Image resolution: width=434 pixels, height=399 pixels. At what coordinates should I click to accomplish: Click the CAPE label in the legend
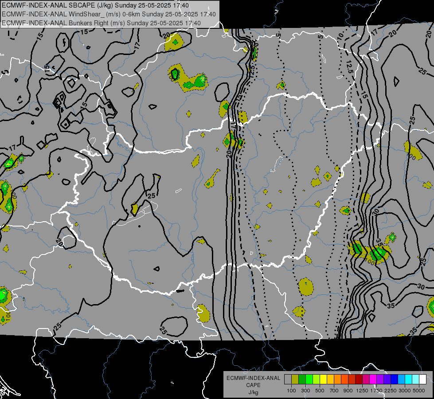[253, 385]
